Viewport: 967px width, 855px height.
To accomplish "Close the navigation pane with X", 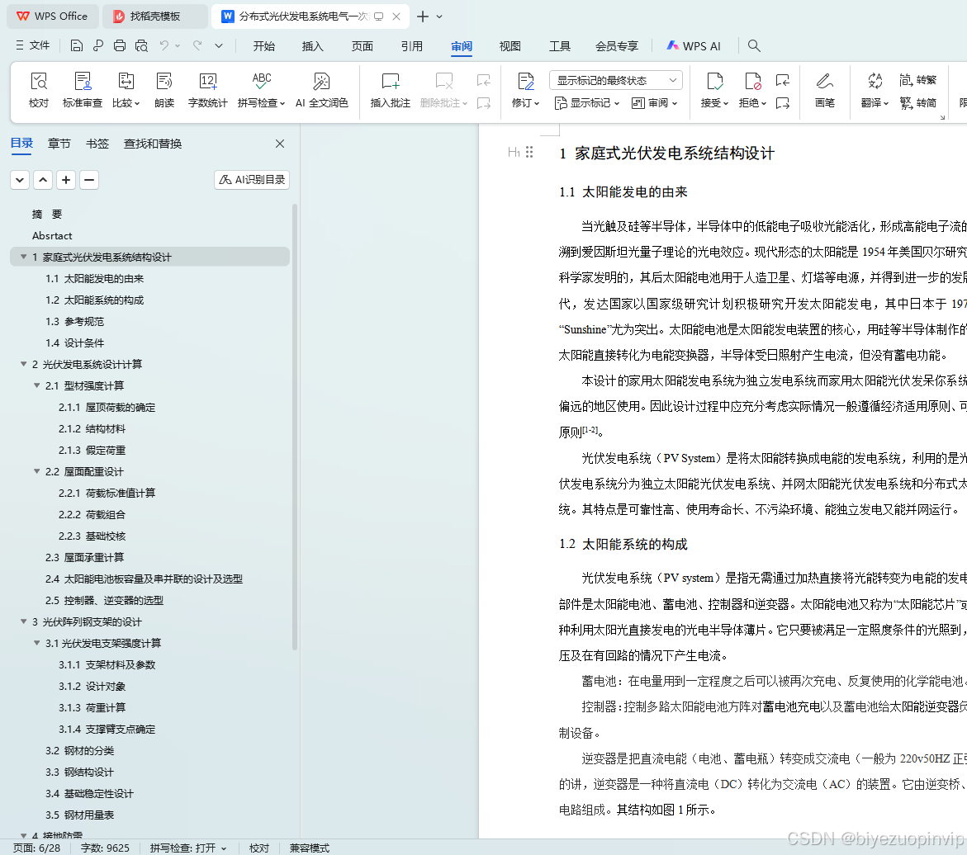I will [280, 144].
